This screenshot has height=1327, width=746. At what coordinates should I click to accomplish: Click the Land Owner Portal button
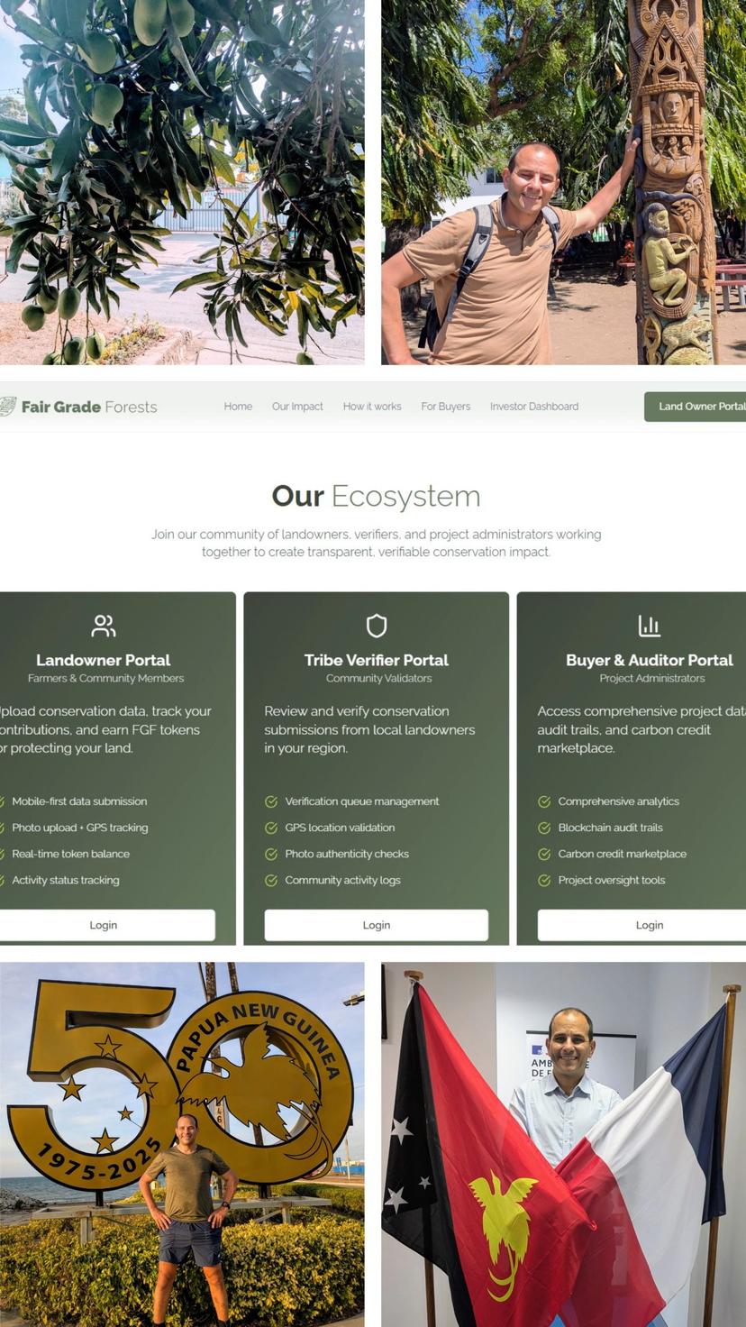696,407
